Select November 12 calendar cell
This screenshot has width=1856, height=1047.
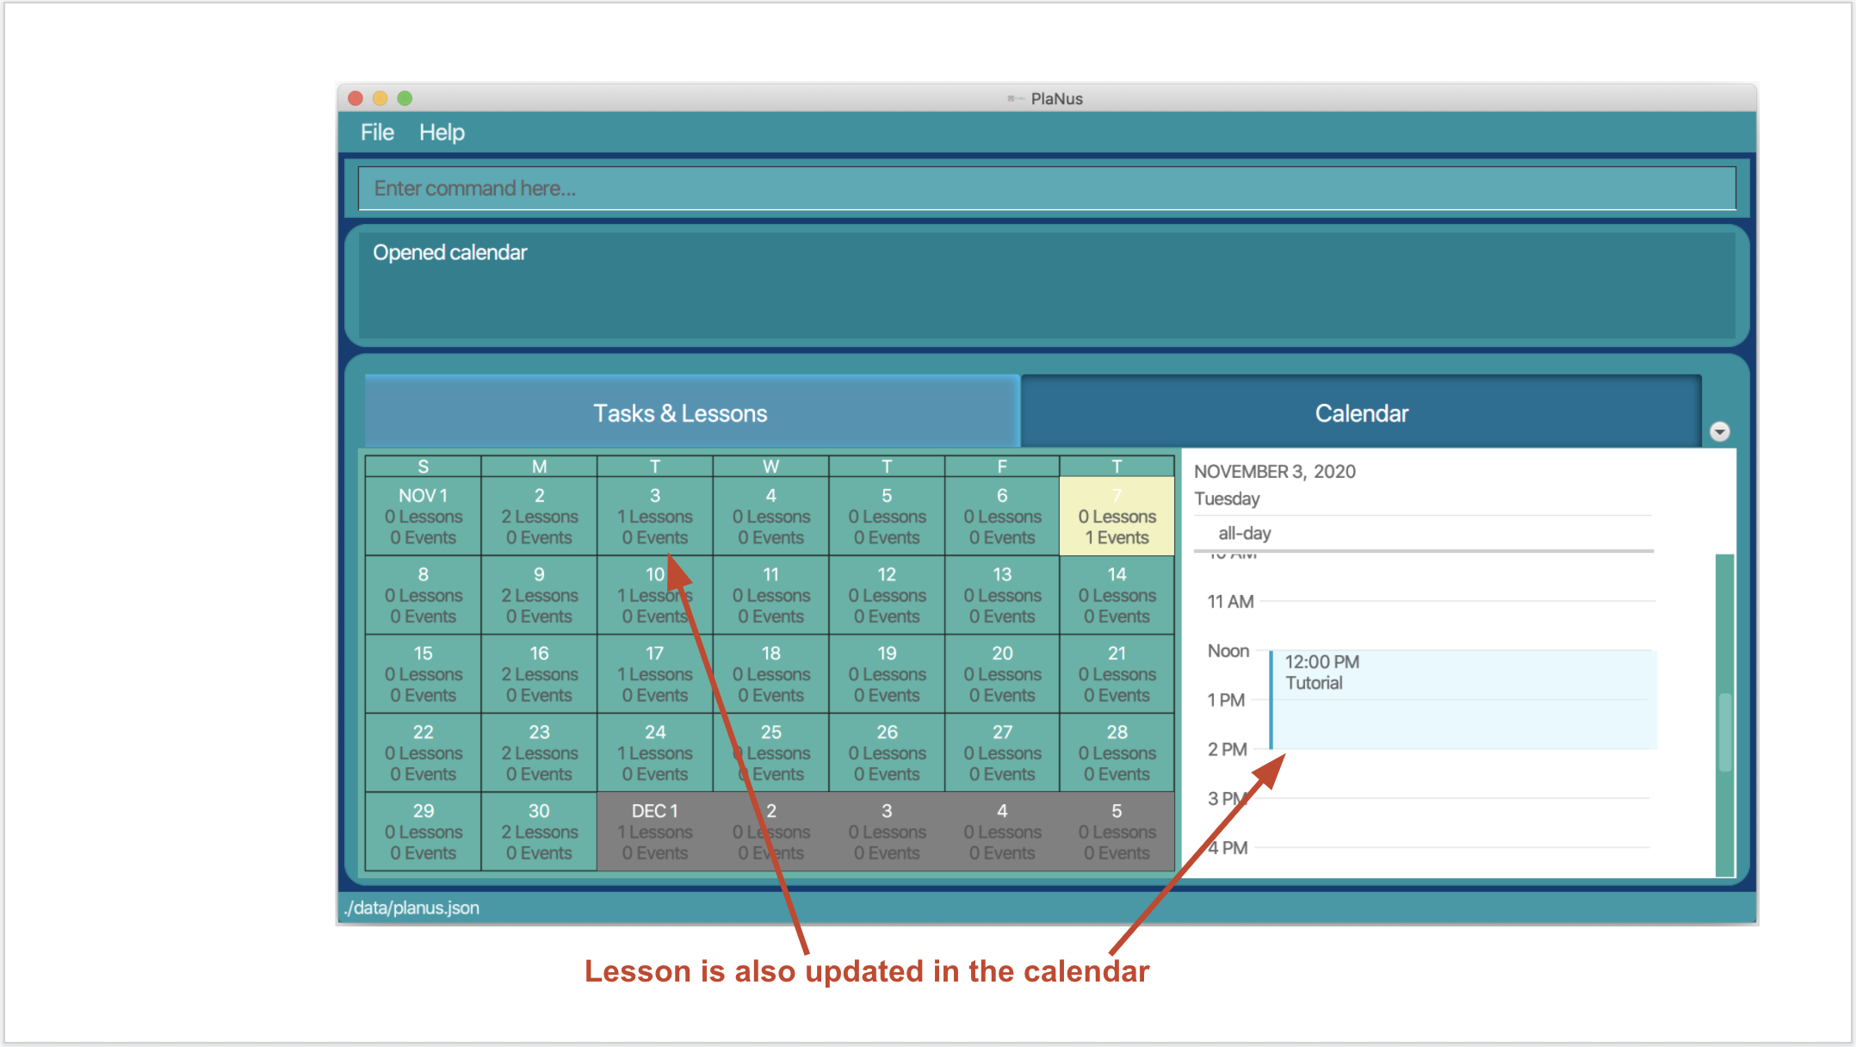887,595
